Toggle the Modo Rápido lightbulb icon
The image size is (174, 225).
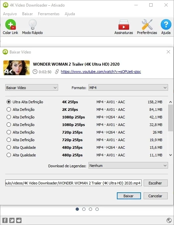(33, 24)
